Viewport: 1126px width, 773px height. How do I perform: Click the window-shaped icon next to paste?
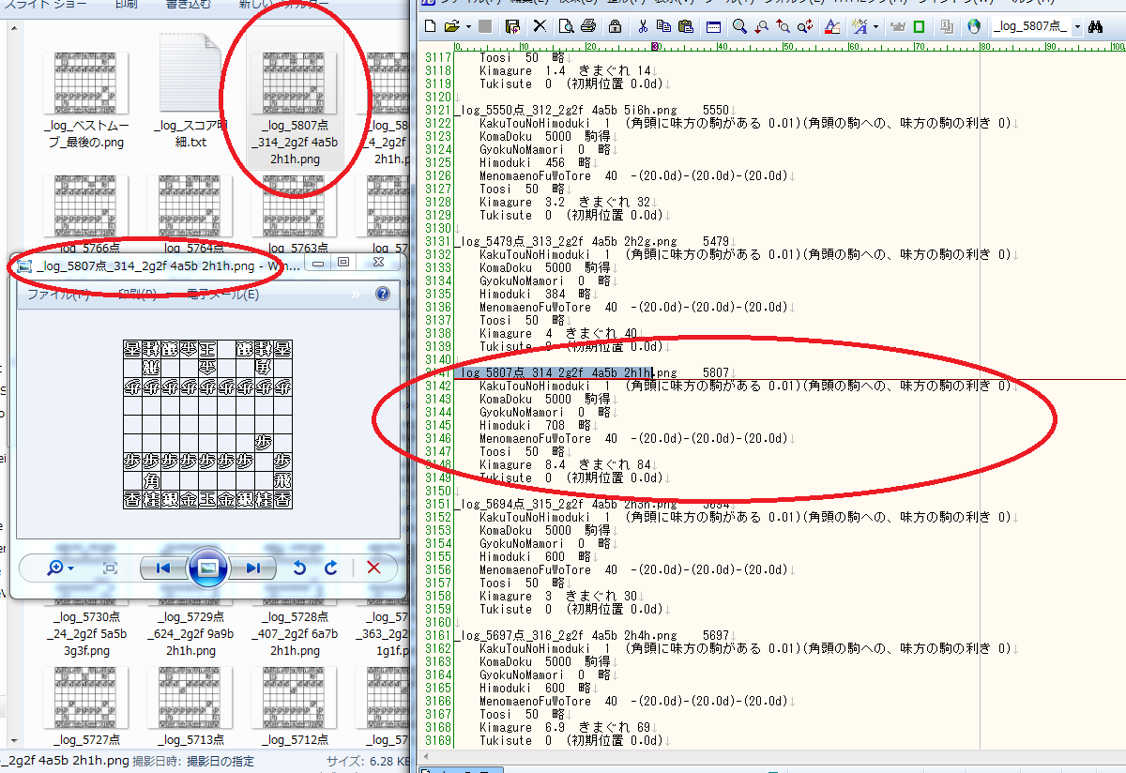(712, 26)
